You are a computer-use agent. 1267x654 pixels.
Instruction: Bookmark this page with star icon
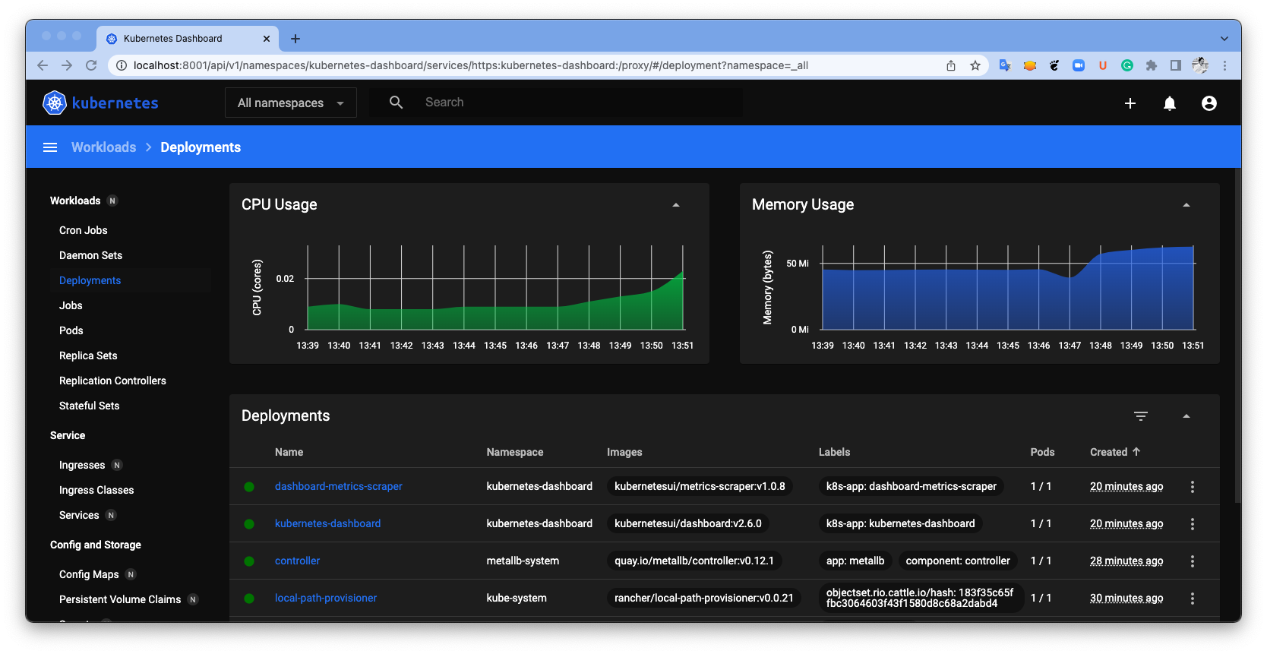click(975, 65)
